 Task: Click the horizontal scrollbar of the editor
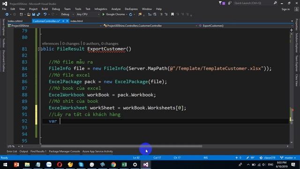pos(122,146)
